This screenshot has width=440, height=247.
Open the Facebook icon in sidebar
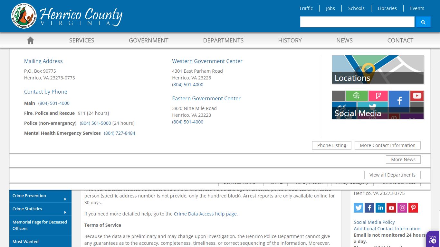pos(369,208)
